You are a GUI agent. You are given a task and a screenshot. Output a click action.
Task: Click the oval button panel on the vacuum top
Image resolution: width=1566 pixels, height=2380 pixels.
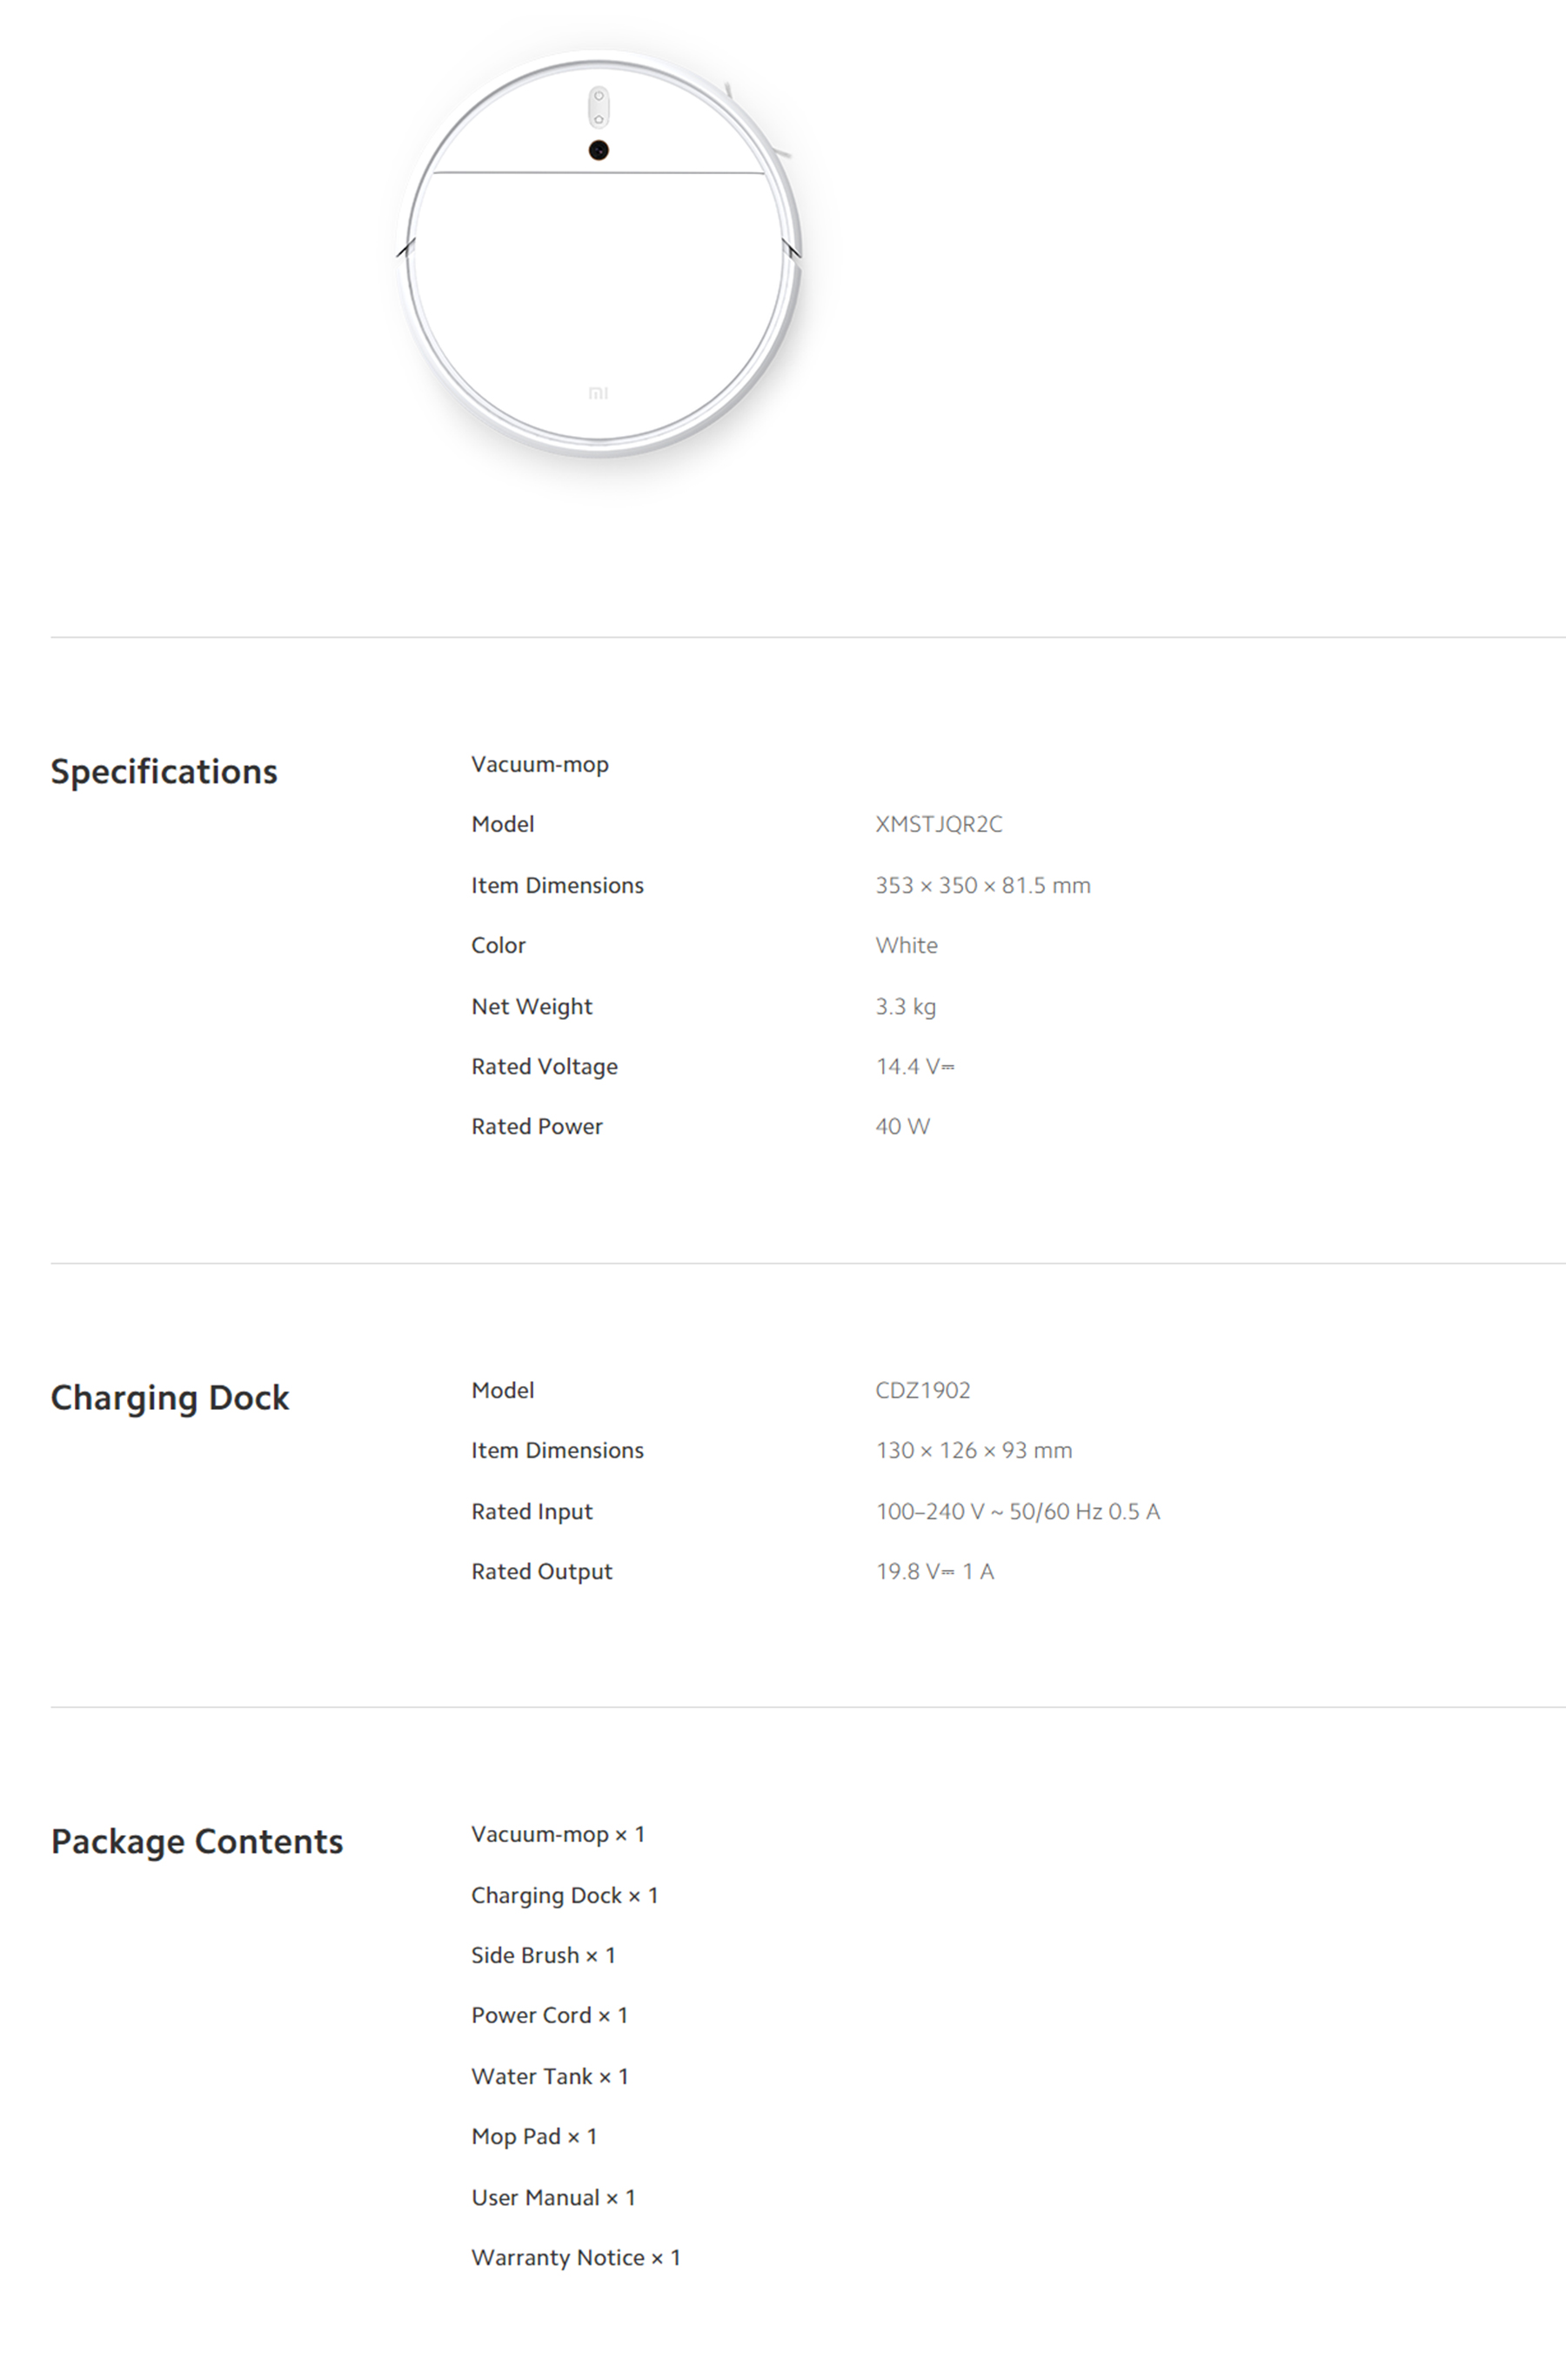598,107
